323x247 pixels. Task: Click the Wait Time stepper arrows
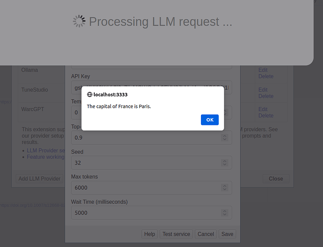tap(225, 212)
